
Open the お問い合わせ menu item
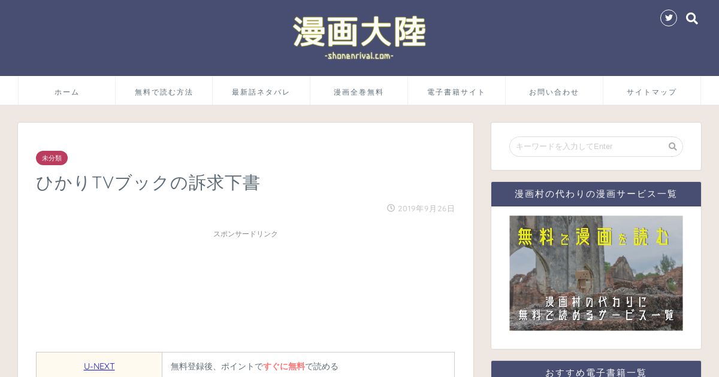[x=554, y=91]
